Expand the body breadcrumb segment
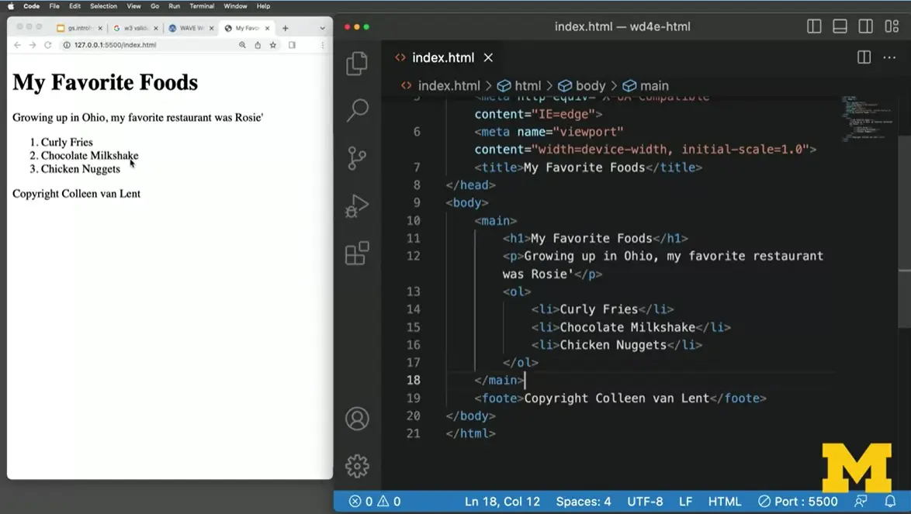The width and height of the screenshot is (911, 514). [x=582, y=86]
